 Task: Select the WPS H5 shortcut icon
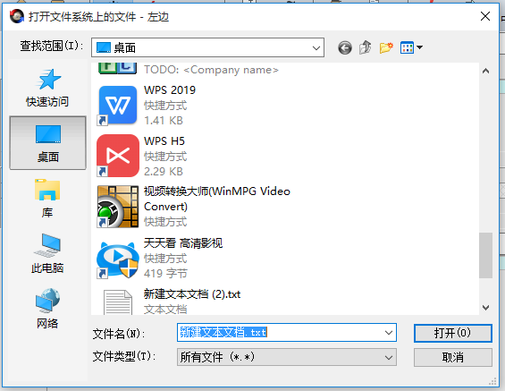(x=118, y=156)
